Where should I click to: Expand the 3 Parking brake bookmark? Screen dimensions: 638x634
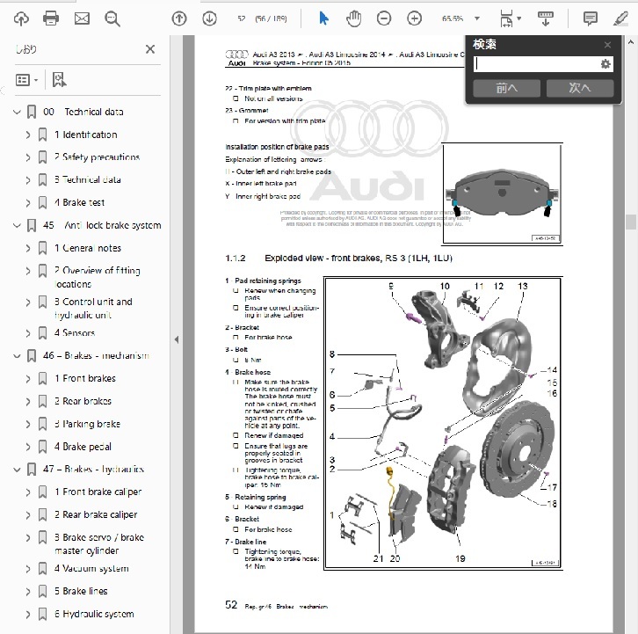28,424
